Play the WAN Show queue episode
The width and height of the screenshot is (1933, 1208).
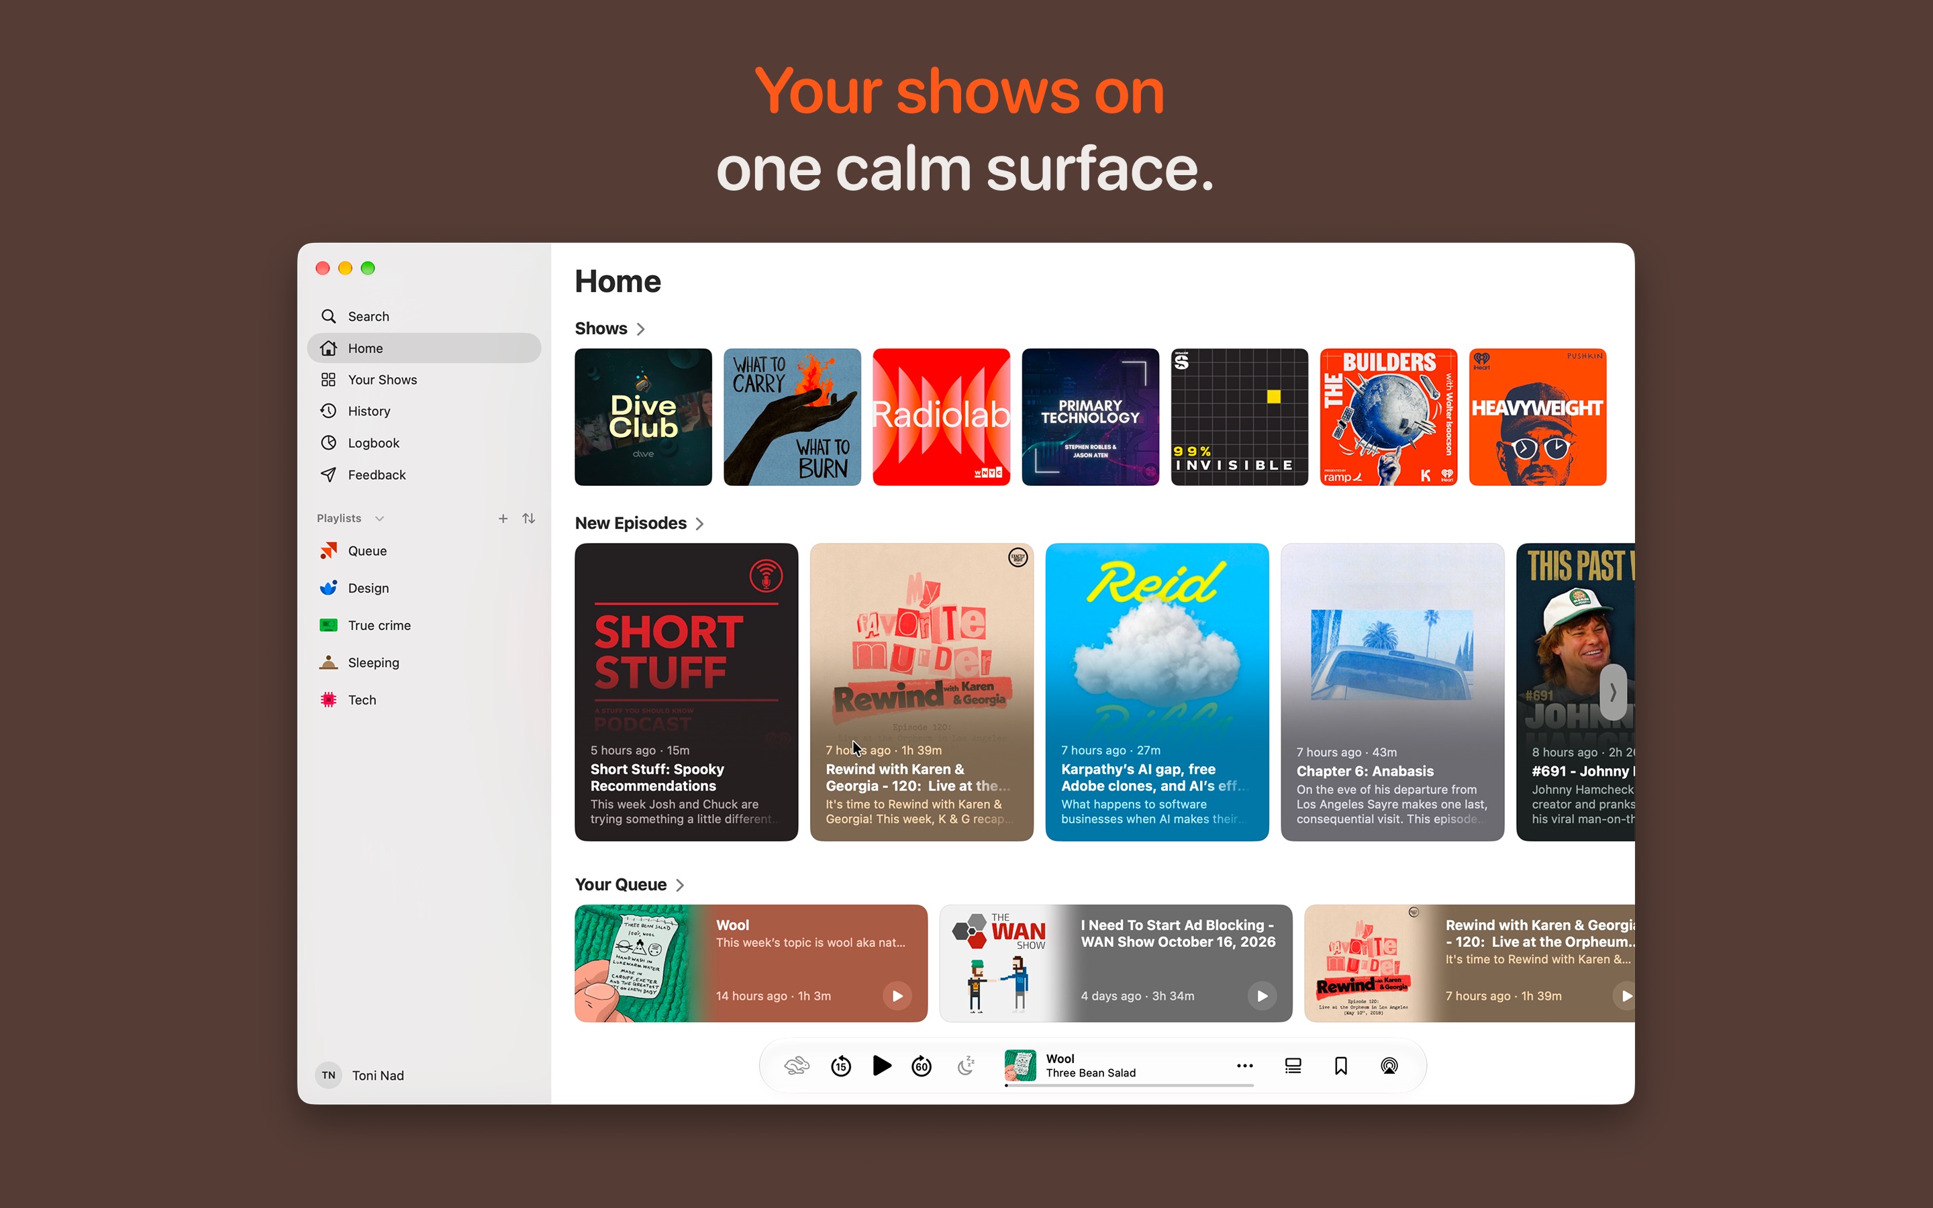(x=1262, y=995)
